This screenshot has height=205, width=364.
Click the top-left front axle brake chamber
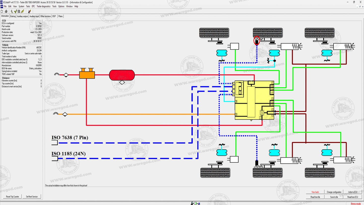(x=235, y=46)
